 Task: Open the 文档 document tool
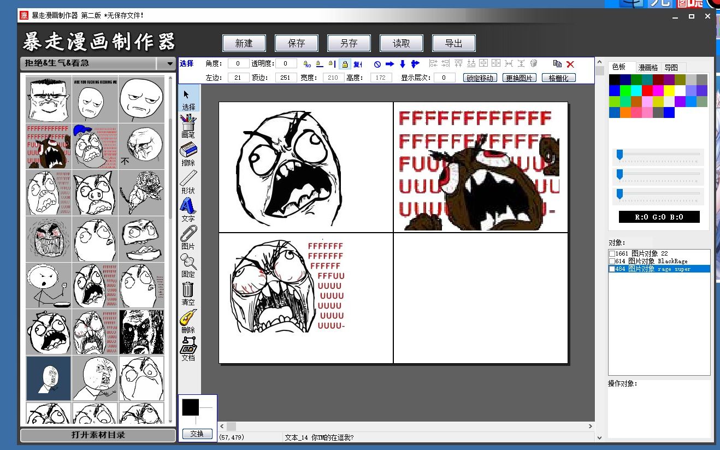[x=188, y=350]
